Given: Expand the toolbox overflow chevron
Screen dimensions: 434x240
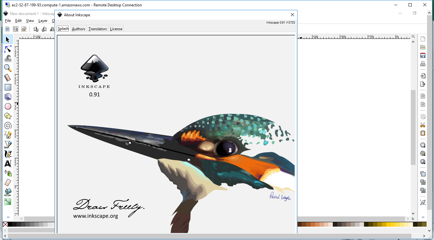Looking at the screenshot, I should tap(8, 217).
